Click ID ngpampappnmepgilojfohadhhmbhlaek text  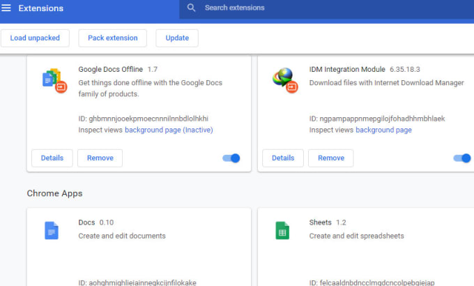377,119
